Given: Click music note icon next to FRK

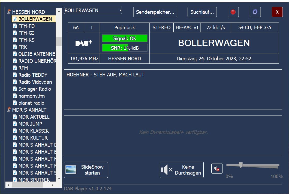Looking at the screenshot, I should pos(15,47).
